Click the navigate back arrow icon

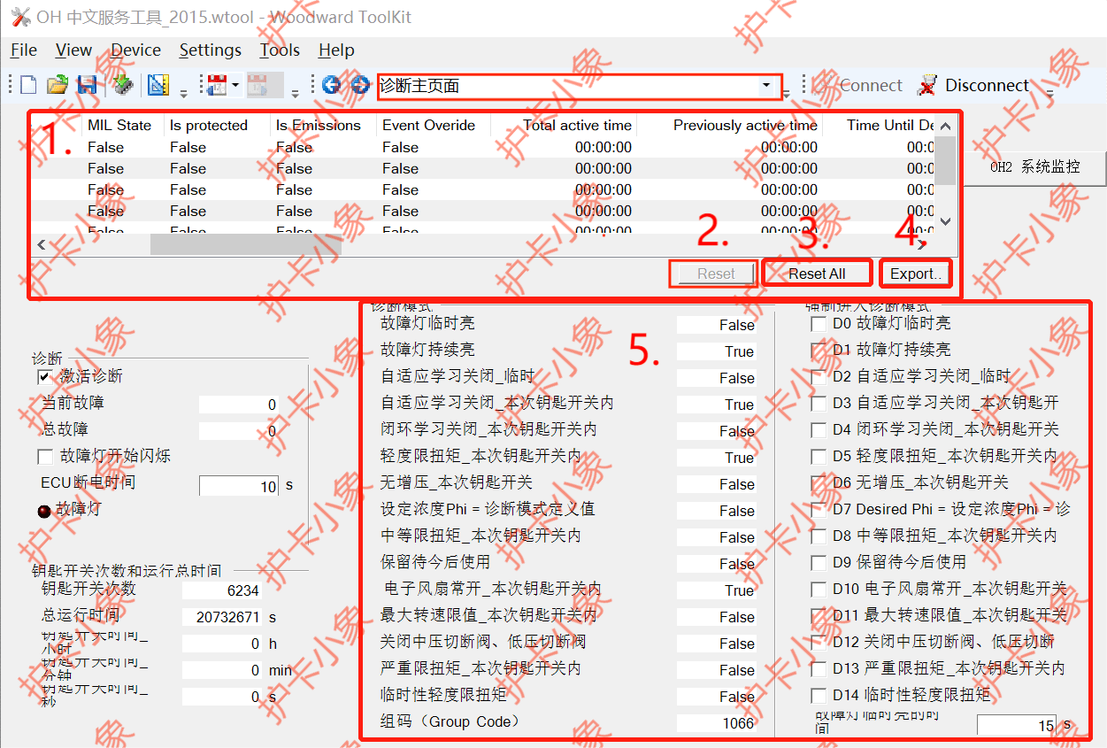332,85
